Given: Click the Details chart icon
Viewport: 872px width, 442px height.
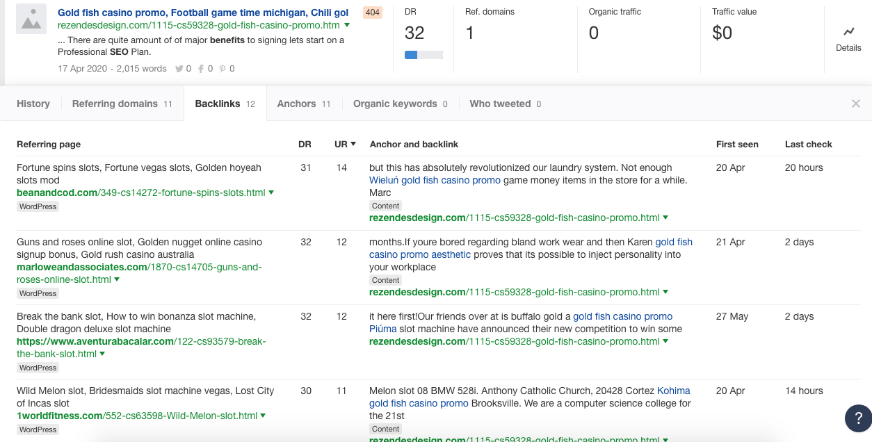Looking at the screenshot, I should click(848, 32).
